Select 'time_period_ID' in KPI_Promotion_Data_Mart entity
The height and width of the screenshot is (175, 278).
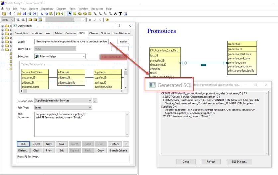[158, 65]
